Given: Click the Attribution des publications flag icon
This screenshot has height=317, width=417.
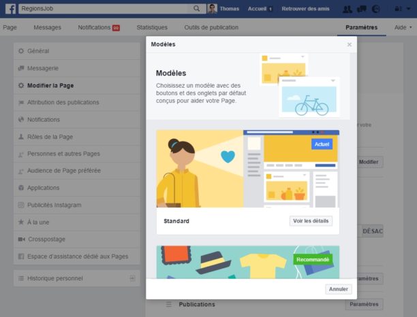Looking at the screenshot, I should pos(21,103).
